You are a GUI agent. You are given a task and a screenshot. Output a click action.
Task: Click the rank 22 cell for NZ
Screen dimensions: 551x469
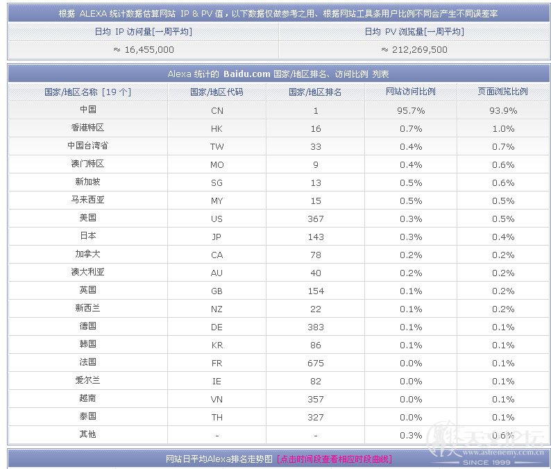click(316, 309)
